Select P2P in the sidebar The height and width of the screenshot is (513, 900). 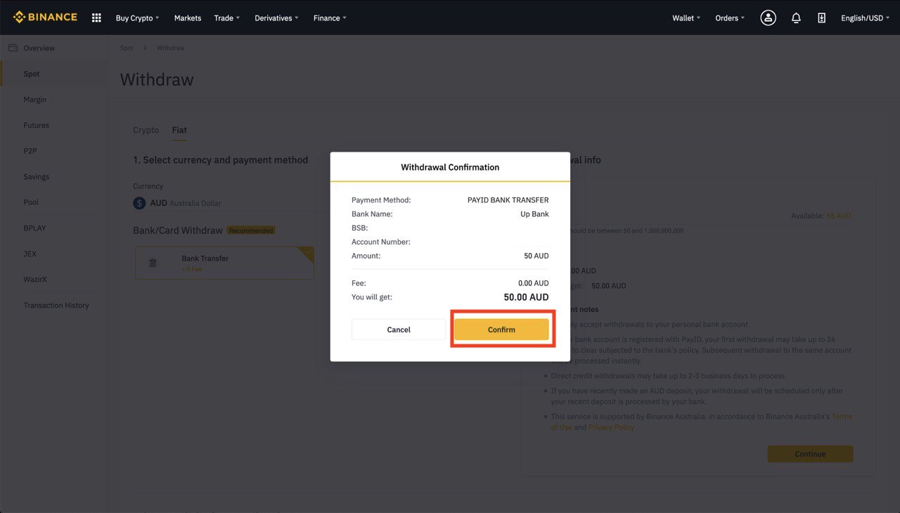(x=30, y=150)
